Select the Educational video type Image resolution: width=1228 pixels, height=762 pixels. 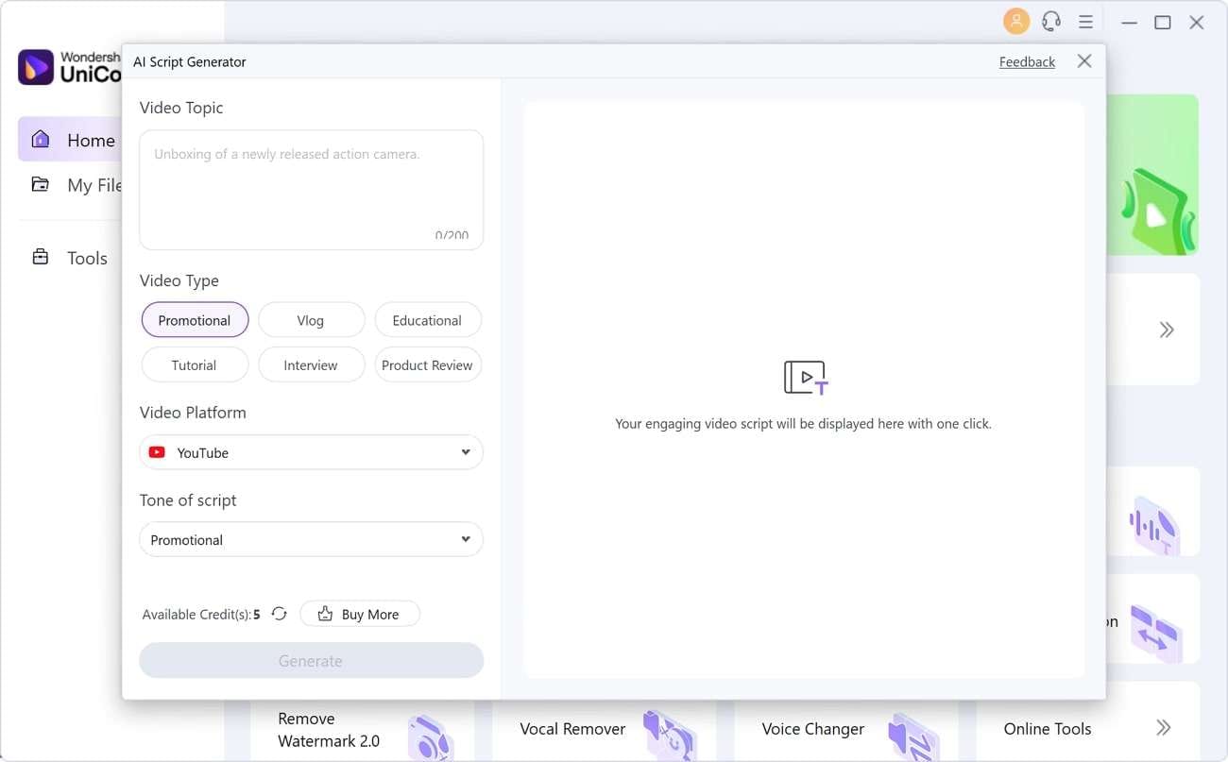click(427, 320)
